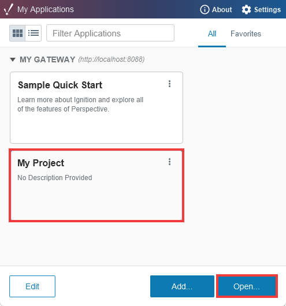The image size is (286, 306).
Task: Switch to list view layout
Action: coord(34,33)
